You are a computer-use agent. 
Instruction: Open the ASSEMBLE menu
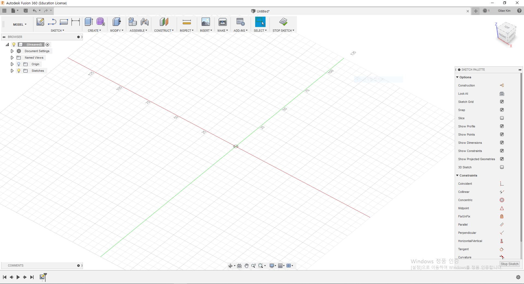pos(138,31)
